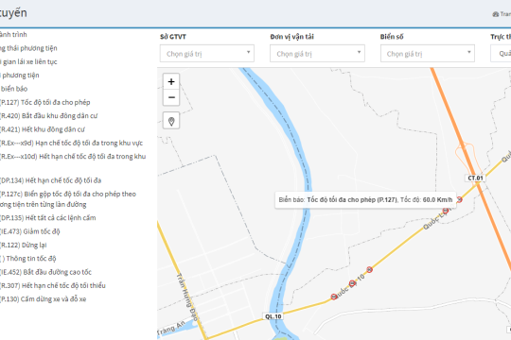511x340 pixels.
Task: Zoom in on the map with plus button
Action: [x=171, y=81]
